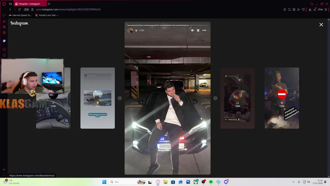Open the story three-dots options menu
Viewport: 330px width, 186px height.
204,30
